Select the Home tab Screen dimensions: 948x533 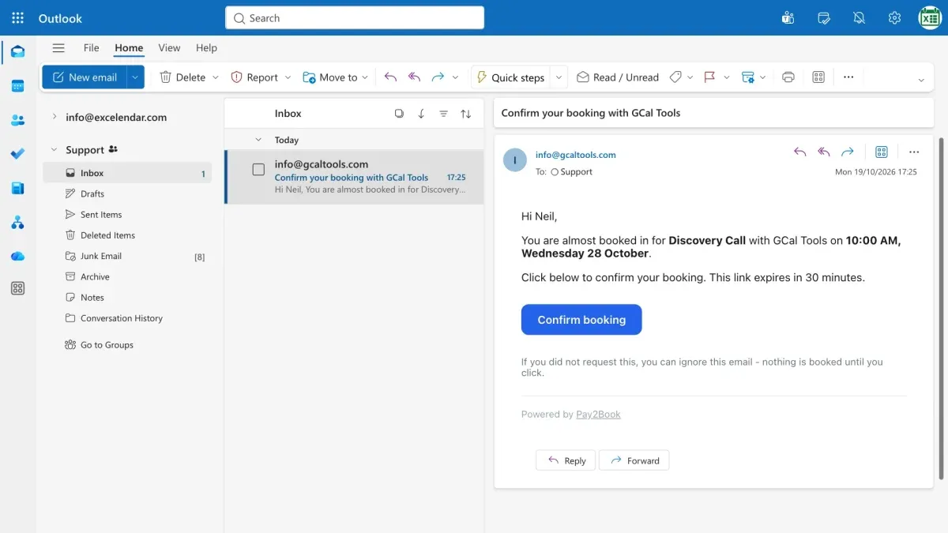pyautogui.click(x=129, y=48)
